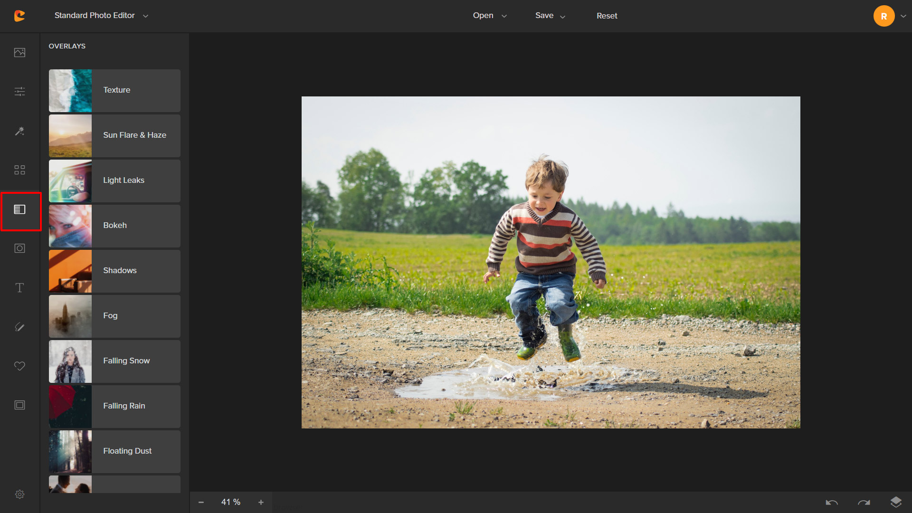The image size is (912, 513).
Task: Select the frames border icon
Action: point(19,405)
